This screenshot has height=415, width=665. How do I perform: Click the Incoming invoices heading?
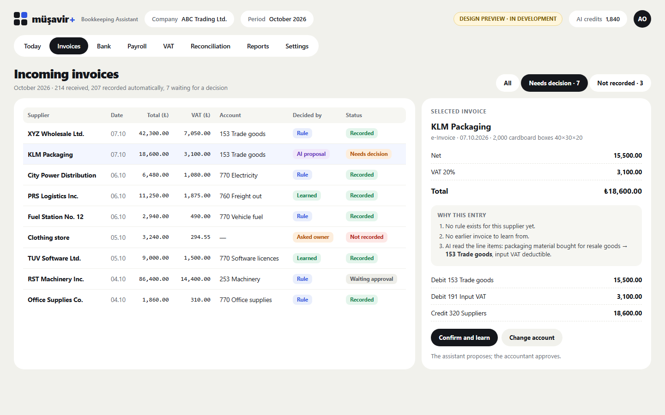(66, 74)
